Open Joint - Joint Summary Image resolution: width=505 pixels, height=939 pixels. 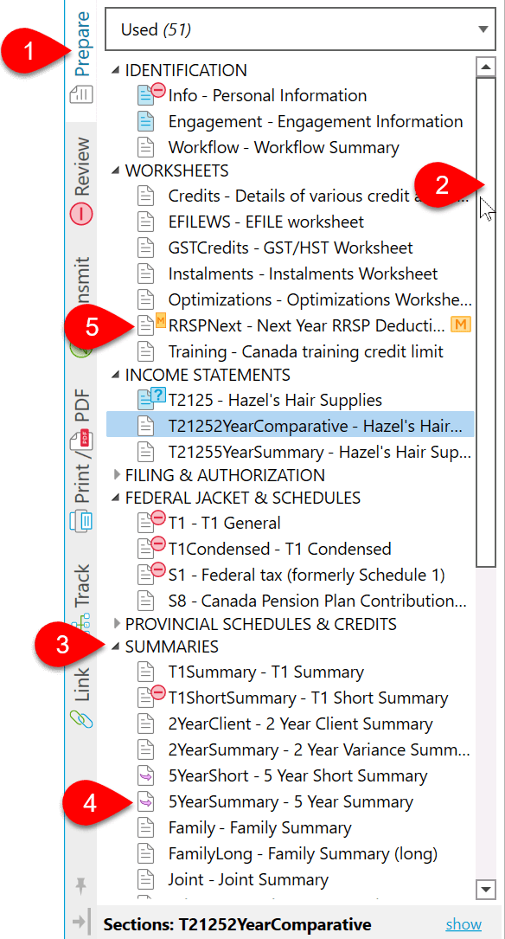point(248,879)
